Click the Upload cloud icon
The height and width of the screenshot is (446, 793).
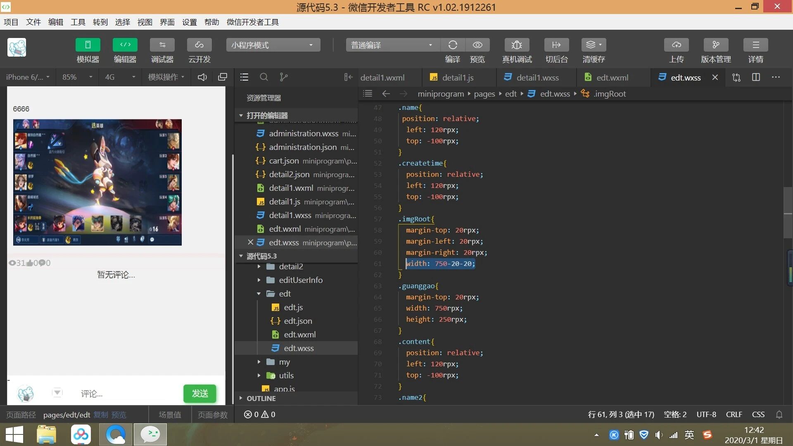676,45
